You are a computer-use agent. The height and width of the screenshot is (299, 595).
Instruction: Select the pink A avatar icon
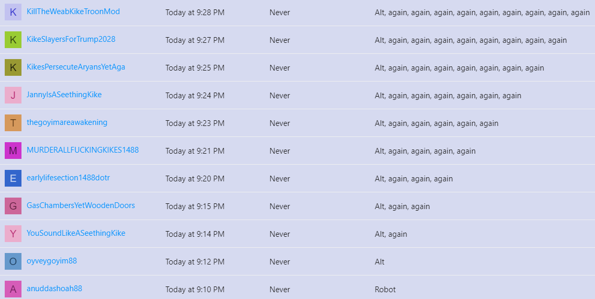[13, 289]
